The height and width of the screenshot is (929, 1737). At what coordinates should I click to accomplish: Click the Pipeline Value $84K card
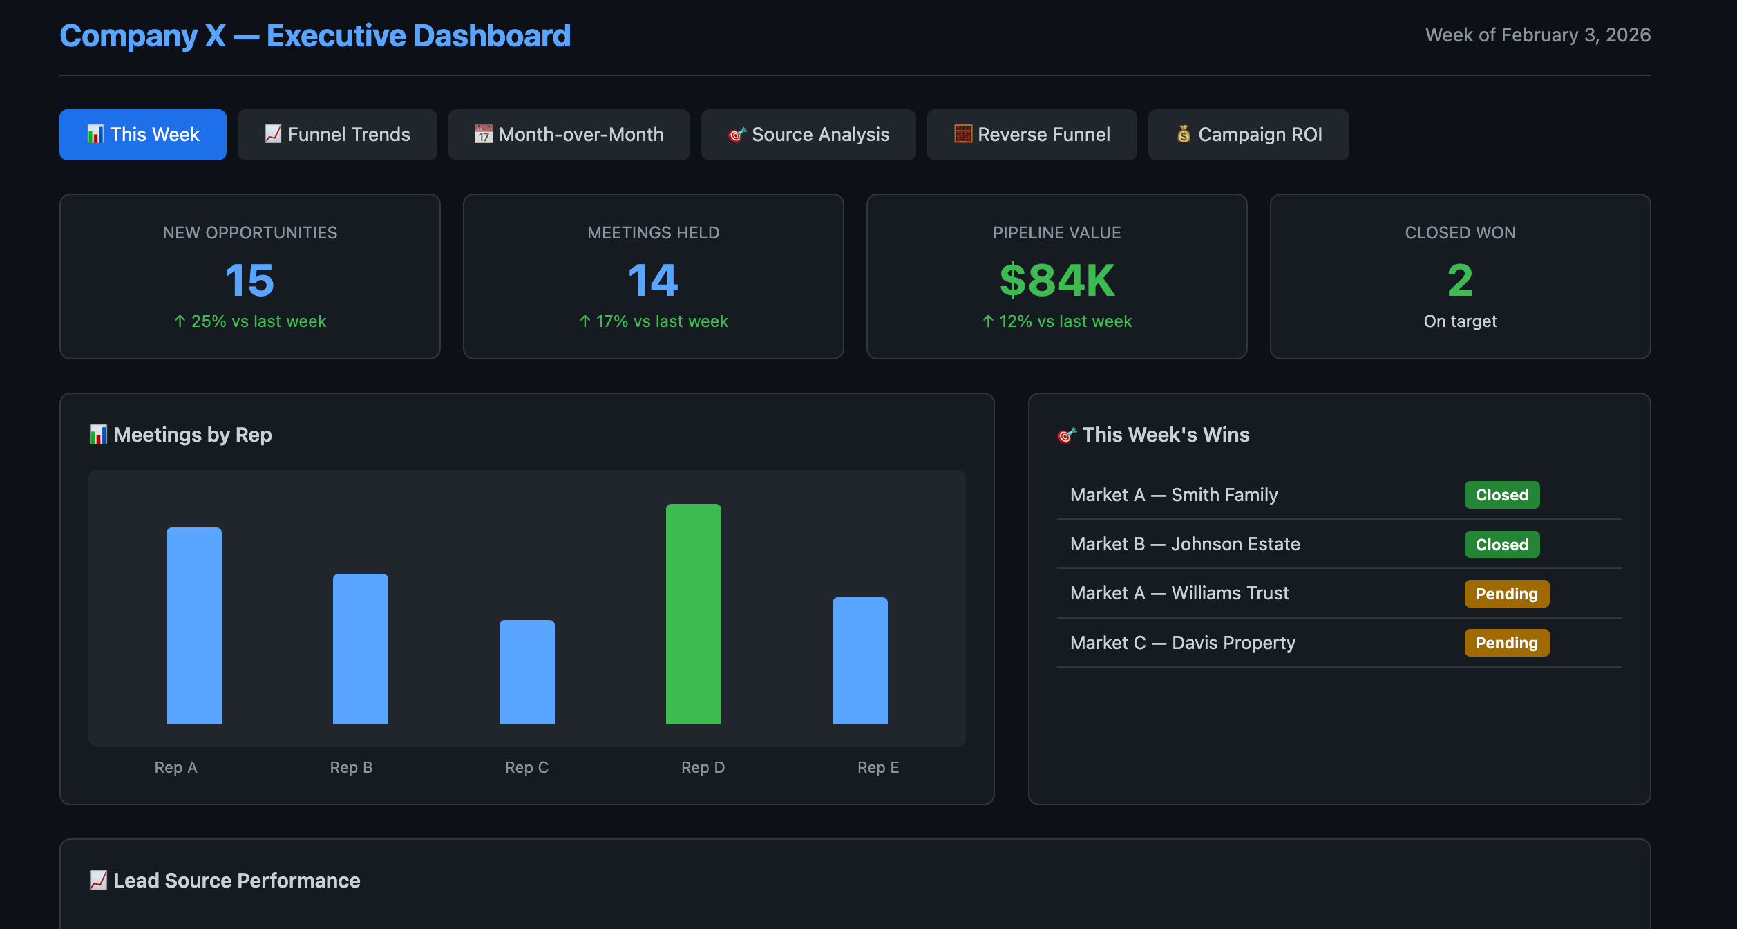point(1056,276)
